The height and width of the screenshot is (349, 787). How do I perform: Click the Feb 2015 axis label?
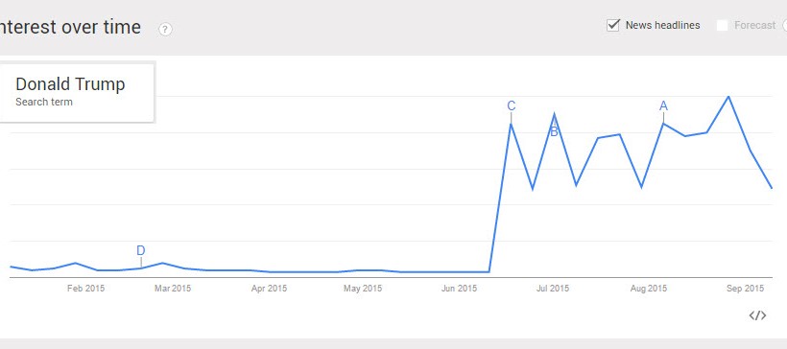85,289
